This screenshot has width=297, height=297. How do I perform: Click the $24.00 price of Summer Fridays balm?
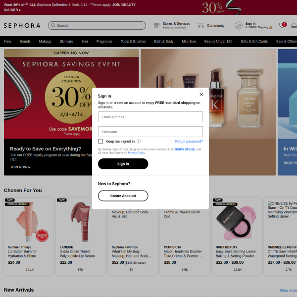click(14, 262)
